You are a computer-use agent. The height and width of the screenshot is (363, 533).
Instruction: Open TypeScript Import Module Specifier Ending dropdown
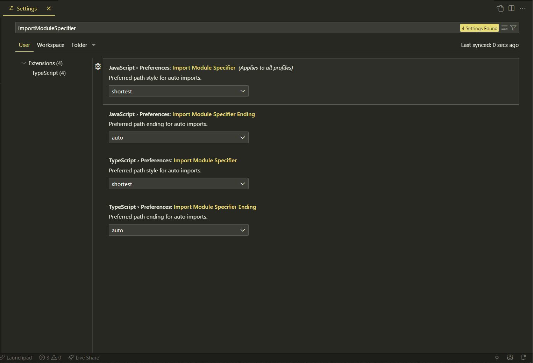point(179,230)
